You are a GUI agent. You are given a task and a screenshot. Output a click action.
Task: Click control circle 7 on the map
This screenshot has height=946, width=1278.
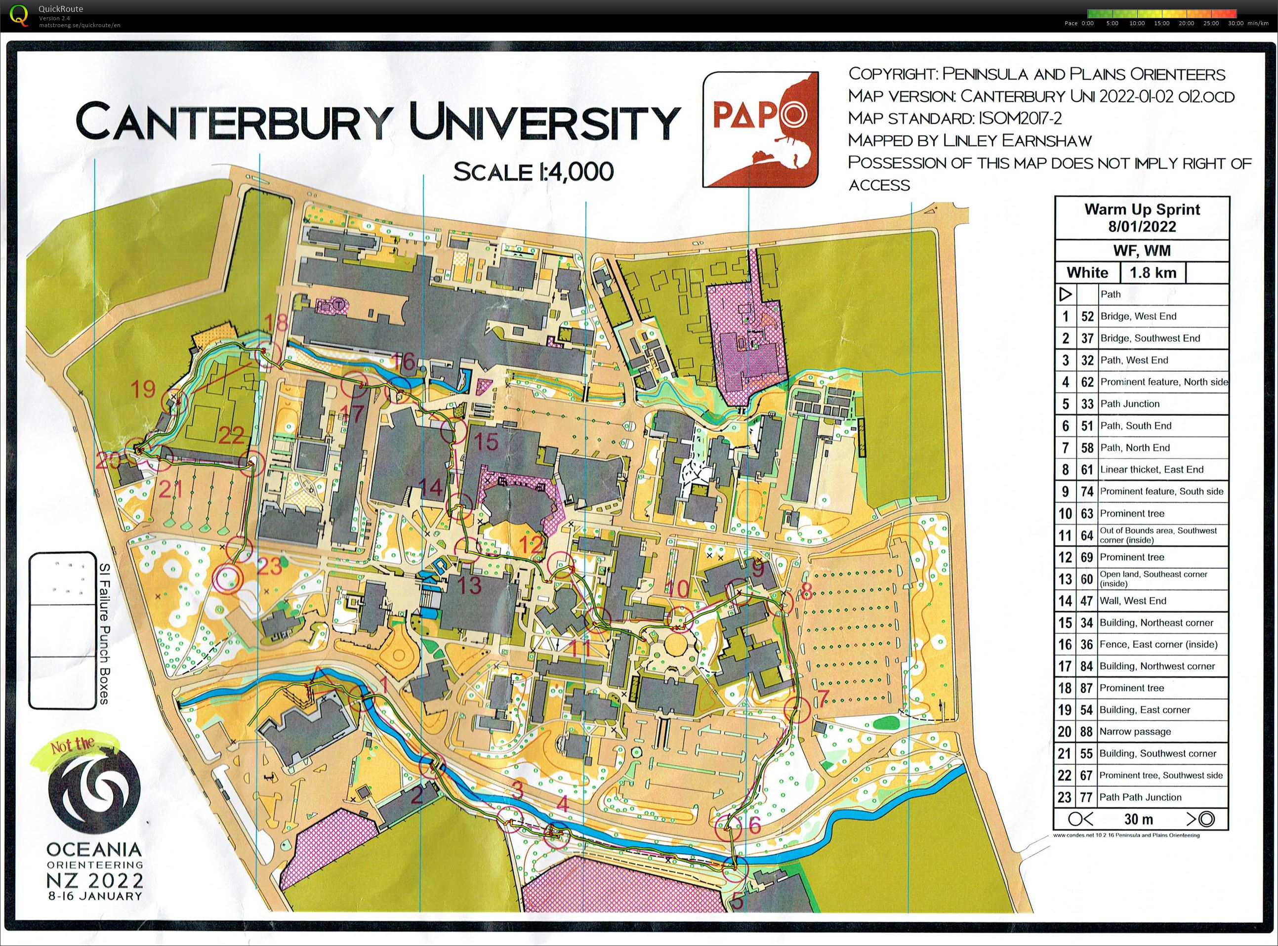click(x=796, y=710)
